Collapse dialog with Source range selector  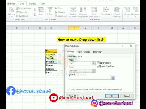click(113, 78)
